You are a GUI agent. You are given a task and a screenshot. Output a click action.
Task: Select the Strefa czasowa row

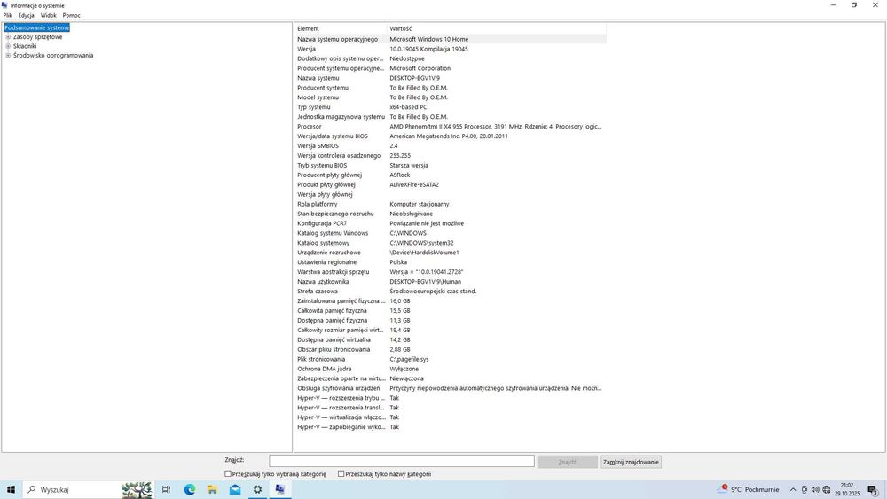tap(451, 291)
